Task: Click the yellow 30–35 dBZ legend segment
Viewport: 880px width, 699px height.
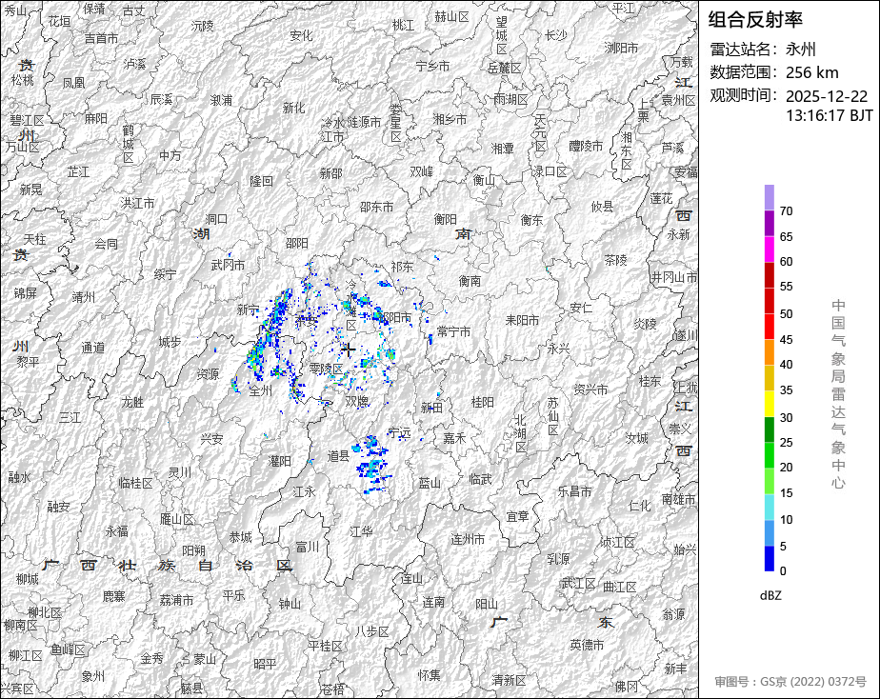Action: click(769, 404)
